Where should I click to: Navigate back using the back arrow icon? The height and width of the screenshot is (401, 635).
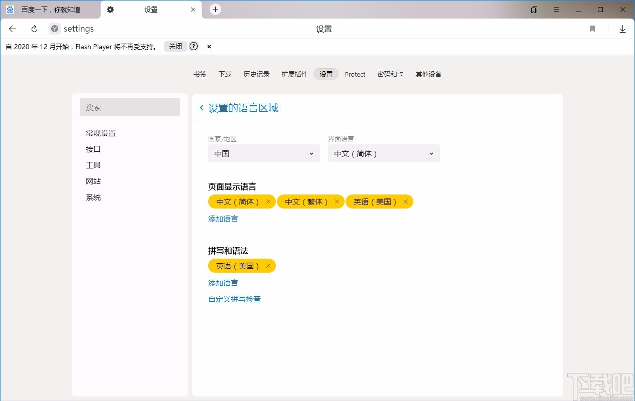point(12,29)
